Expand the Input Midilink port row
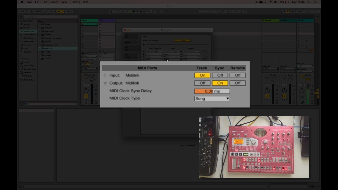This screenshot has width=338, height=190. [x=105, y=75]
